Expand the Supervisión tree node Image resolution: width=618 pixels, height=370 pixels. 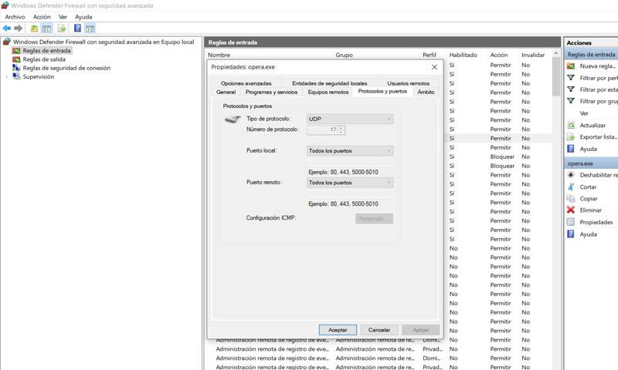coord(7,76)
